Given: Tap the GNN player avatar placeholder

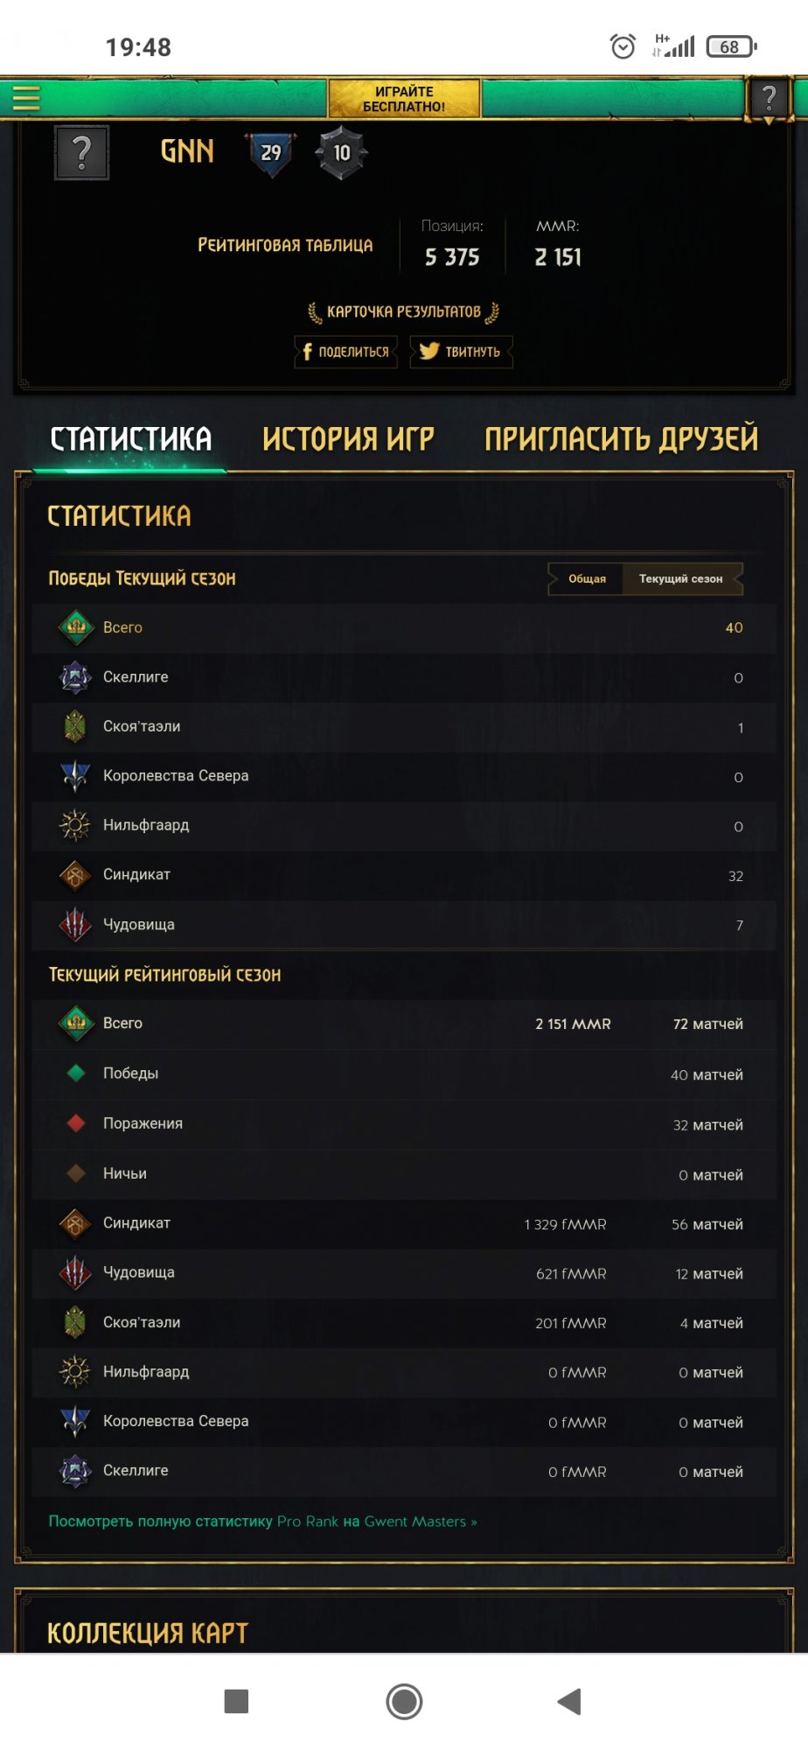Looking at the screenshot, I should (81, 153).
